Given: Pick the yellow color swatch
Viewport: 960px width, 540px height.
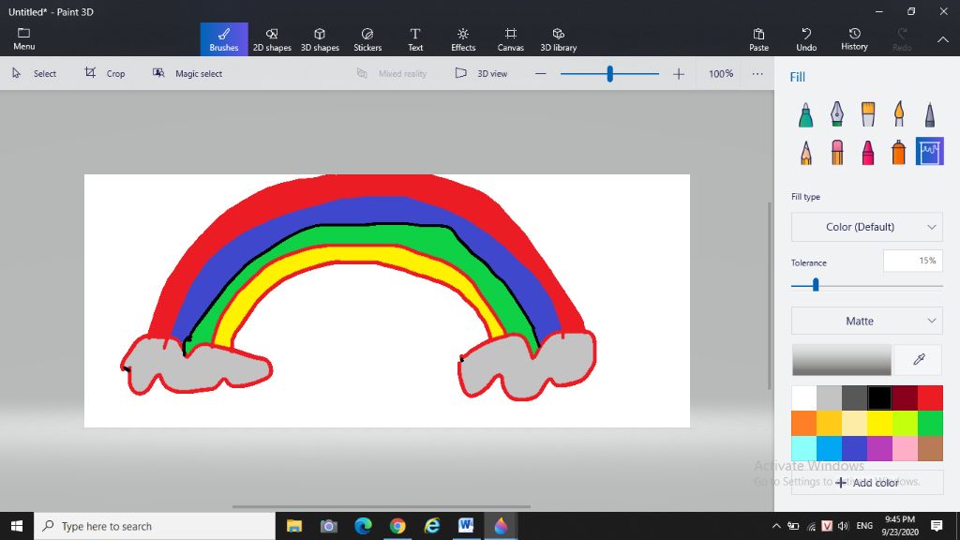Looking at the screenshot, I should coord(879,423).
